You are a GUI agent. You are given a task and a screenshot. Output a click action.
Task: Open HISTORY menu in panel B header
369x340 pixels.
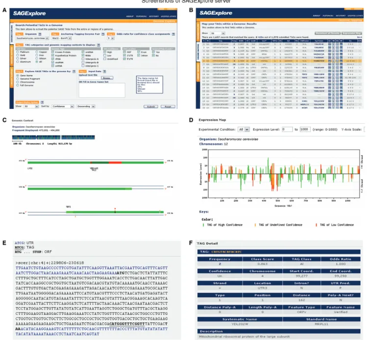[x=340, y=16]
